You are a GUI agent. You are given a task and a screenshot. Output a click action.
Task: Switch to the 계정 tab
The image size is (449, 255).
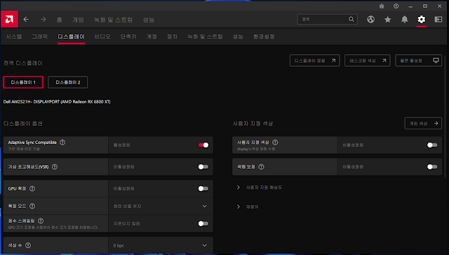coord(152,37)
